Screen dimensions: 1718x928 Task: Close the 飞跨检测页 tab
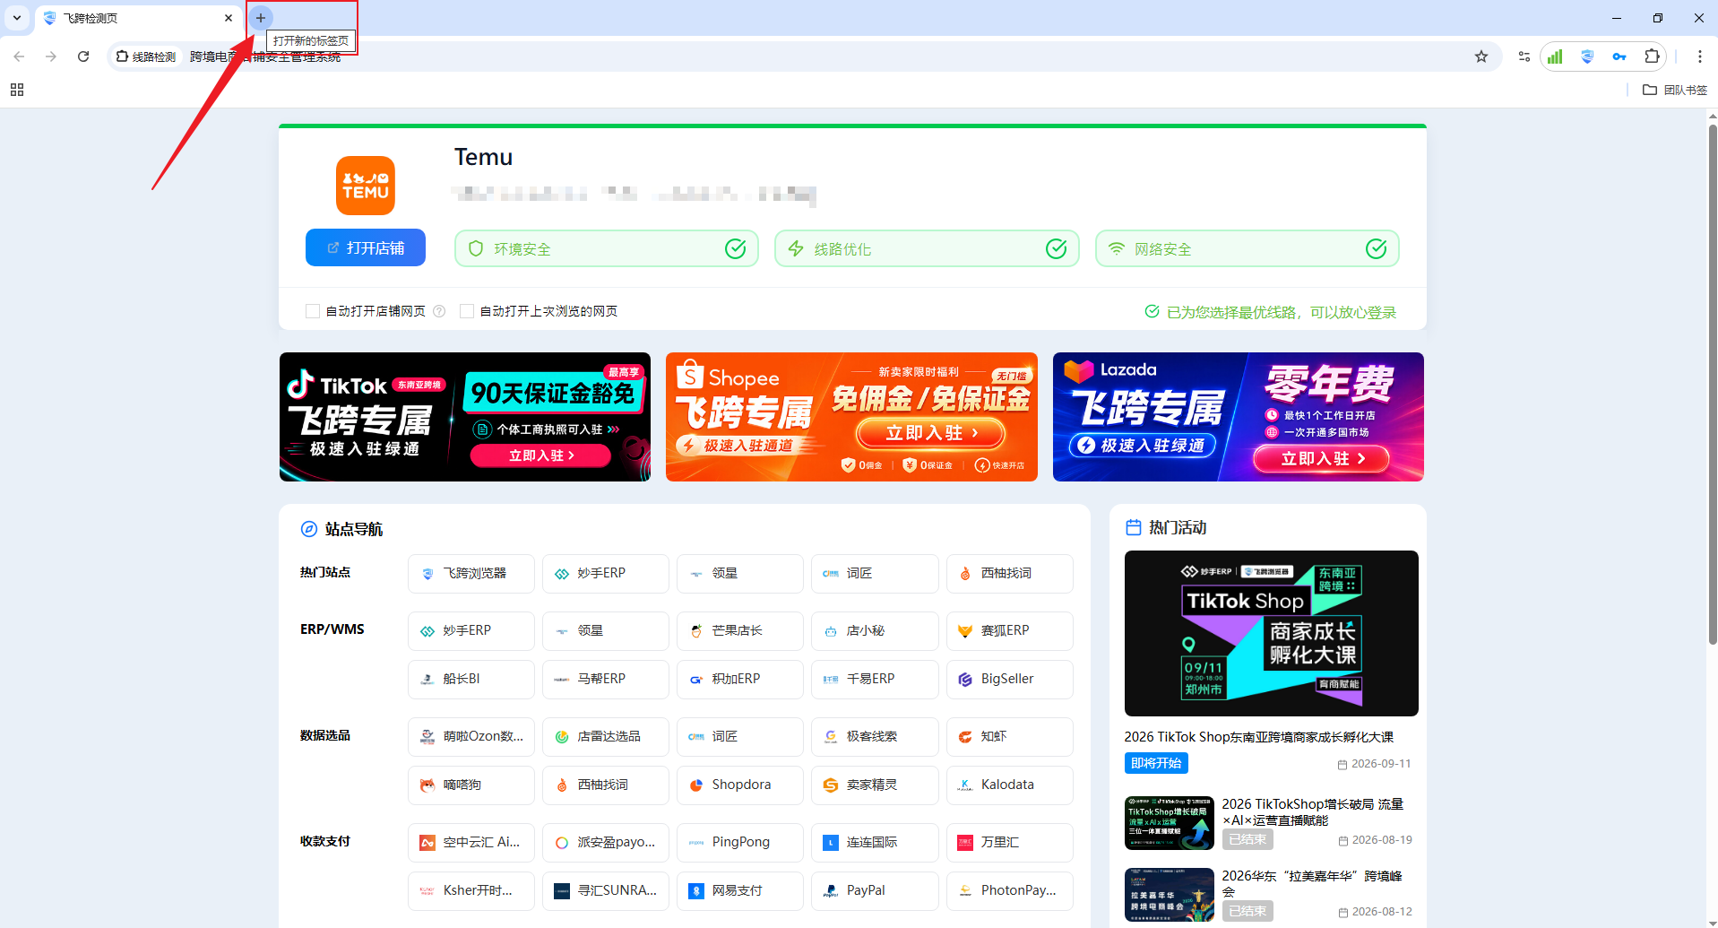[229, 18]
